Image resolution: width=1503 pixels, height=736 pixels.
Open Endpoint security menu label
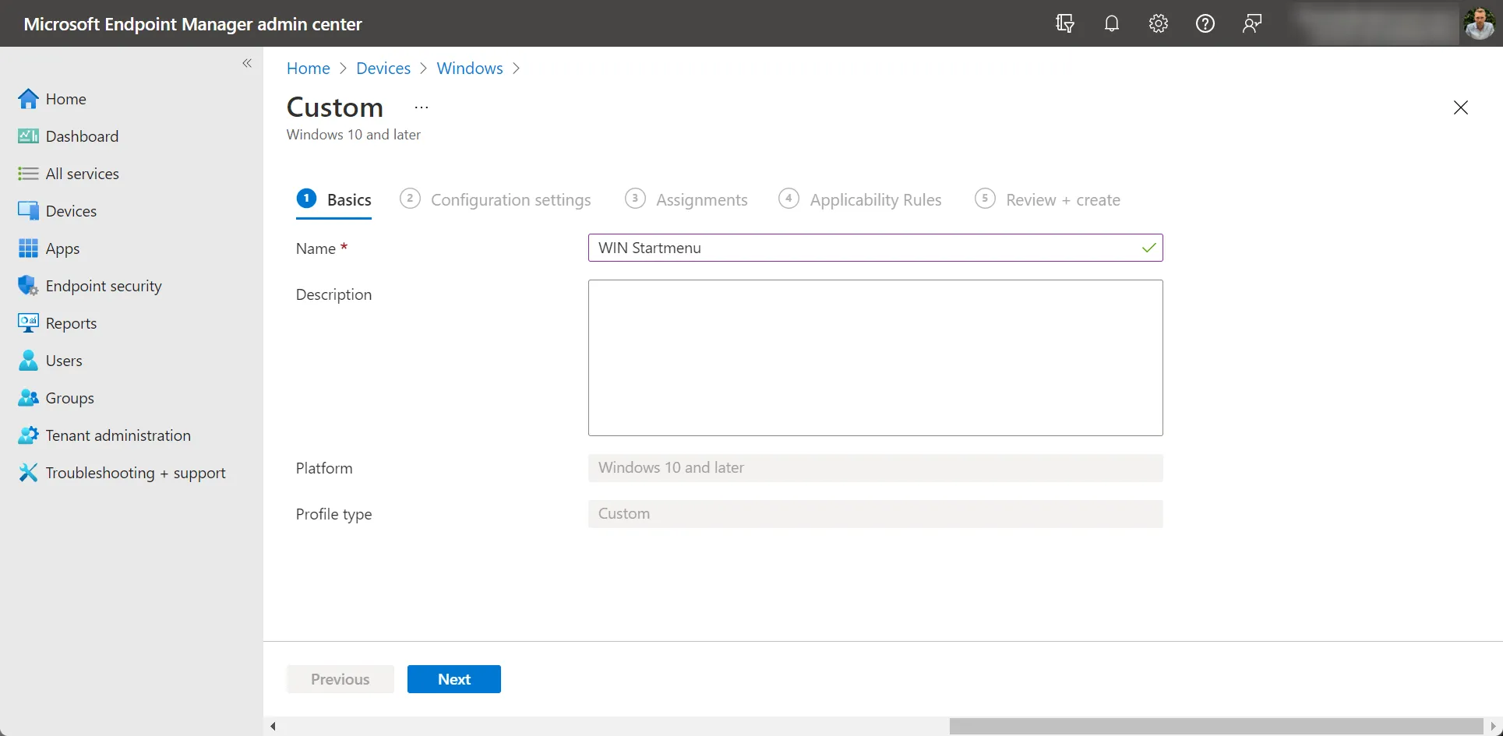104,286
